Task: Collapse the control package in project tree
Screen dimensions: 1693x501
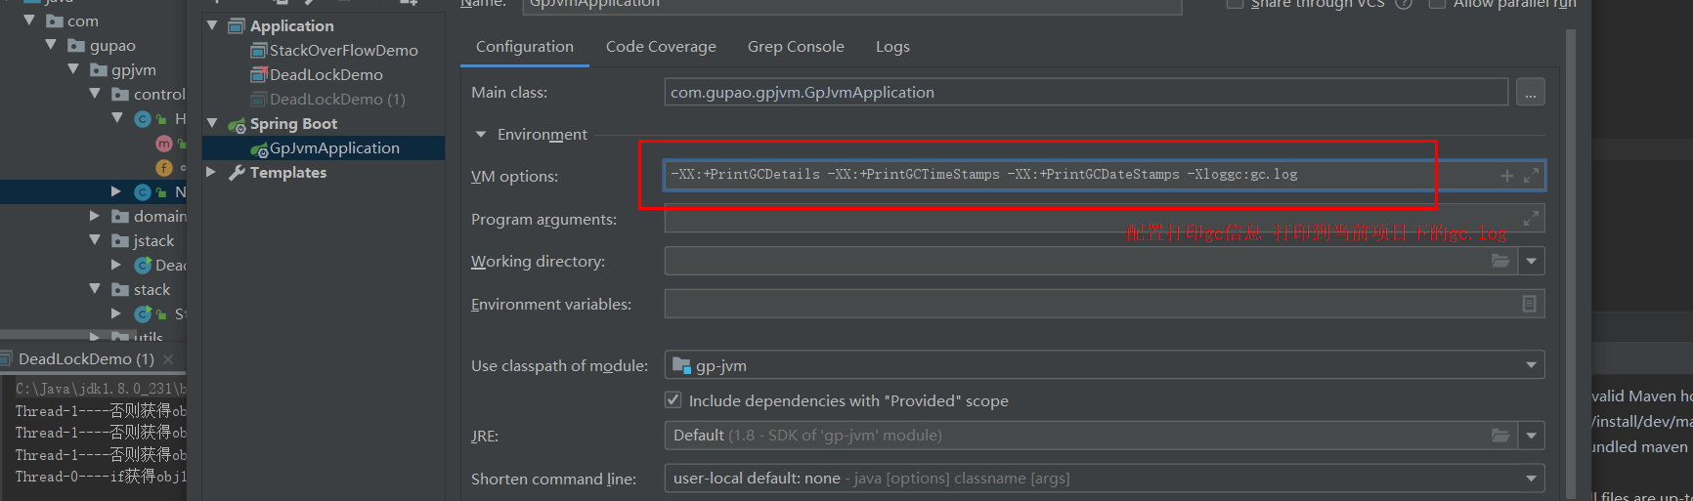Action: tap(95, 94)
